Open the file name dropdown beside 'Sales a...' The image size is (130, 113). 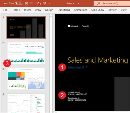pos(78,4)
